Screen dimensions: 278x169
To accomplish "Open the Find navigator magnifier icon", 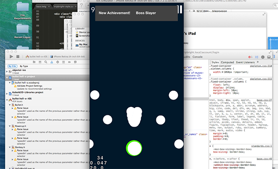I will [46, 62].
